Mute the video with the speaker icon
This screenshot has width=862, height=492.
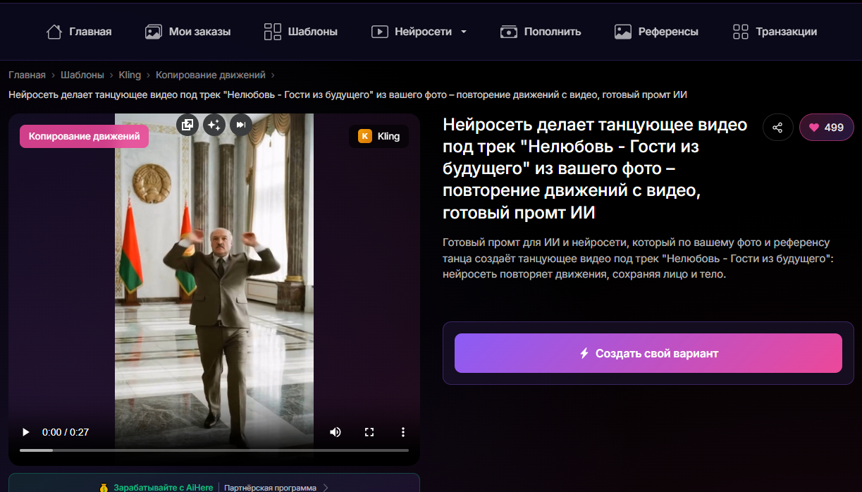tap(335, 431)
